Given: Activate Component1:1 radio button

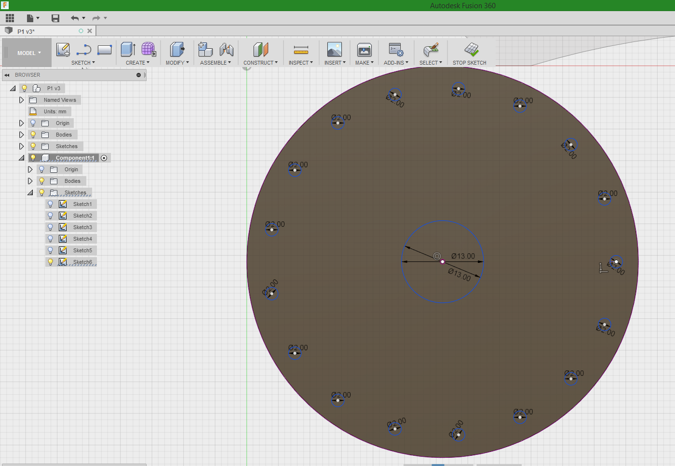Looking at the screenshot, I should pyautogui.click(x=104, y=158).
